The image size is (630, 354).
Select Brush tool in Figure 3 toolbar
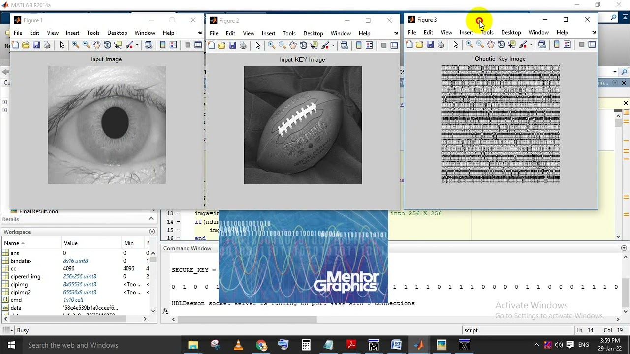pos(523,44)
